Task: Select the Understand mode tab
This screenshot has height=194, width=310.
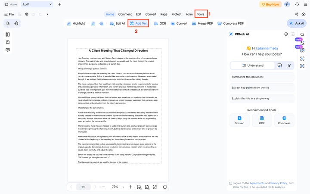Action: tap(253, 66)
